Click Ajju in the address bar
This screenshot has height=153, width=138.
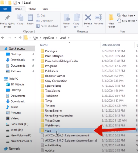tap(35, 38)
